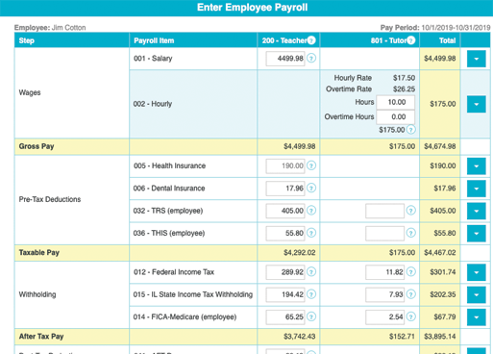View help for IL State Tax tutor amount

411,294
